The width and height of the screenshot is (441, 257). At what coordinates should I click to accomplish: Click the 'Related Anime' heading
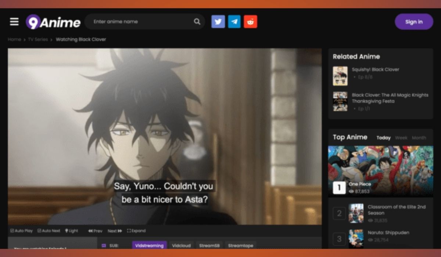356,57
